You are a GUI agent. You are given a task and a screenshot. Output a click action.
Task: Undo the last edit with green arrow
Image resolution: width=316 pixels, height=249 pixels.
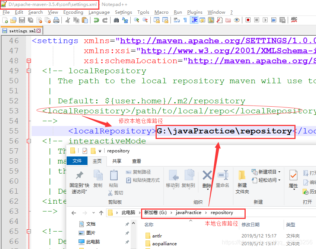click(x=96, y=20)
